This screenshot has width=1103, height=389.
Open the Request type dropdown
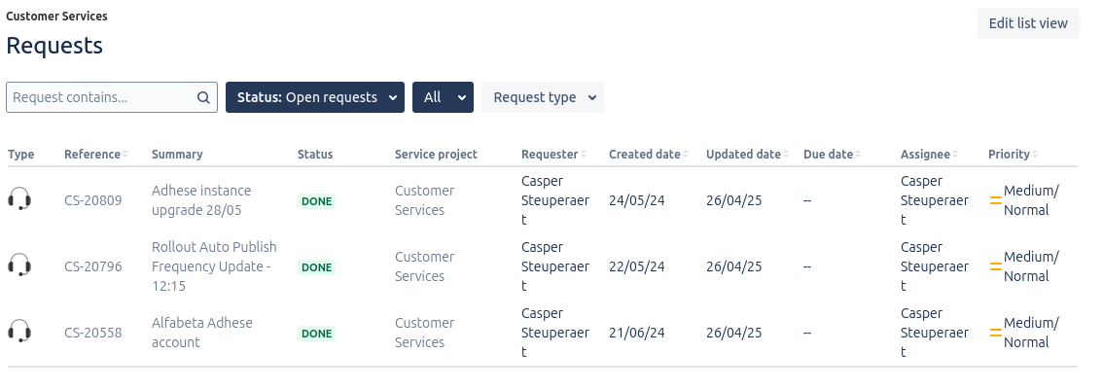tap(543, 97)
